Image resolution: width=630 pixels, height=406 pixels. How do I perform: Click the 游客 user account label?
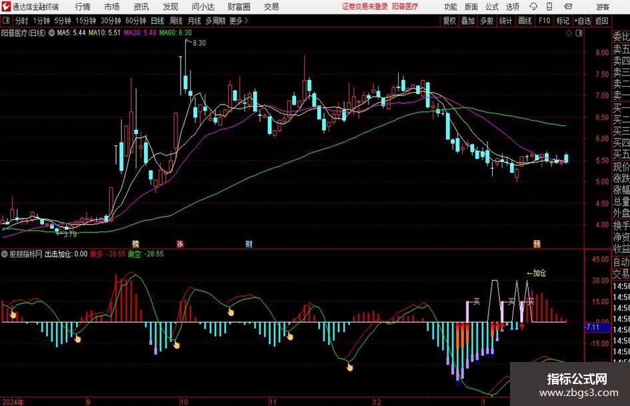point(603,7)
